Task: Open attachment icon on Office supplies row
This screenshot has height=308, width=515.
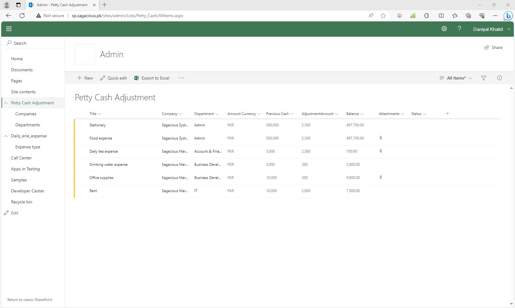Action: coord(381,177)
